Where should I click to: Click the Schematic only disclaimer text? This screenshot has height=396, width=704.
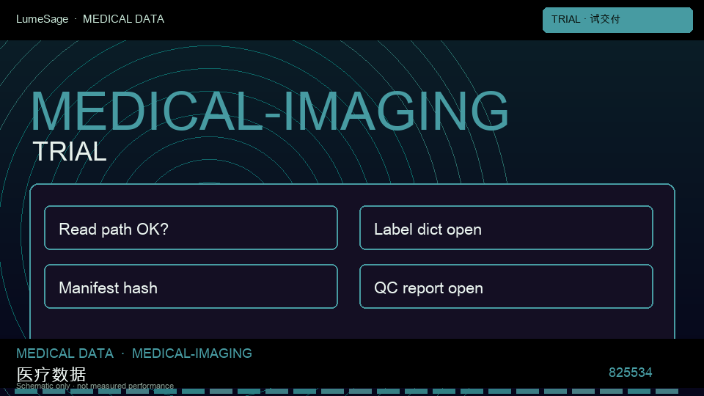pyautogui.click(x=95, y=386)
